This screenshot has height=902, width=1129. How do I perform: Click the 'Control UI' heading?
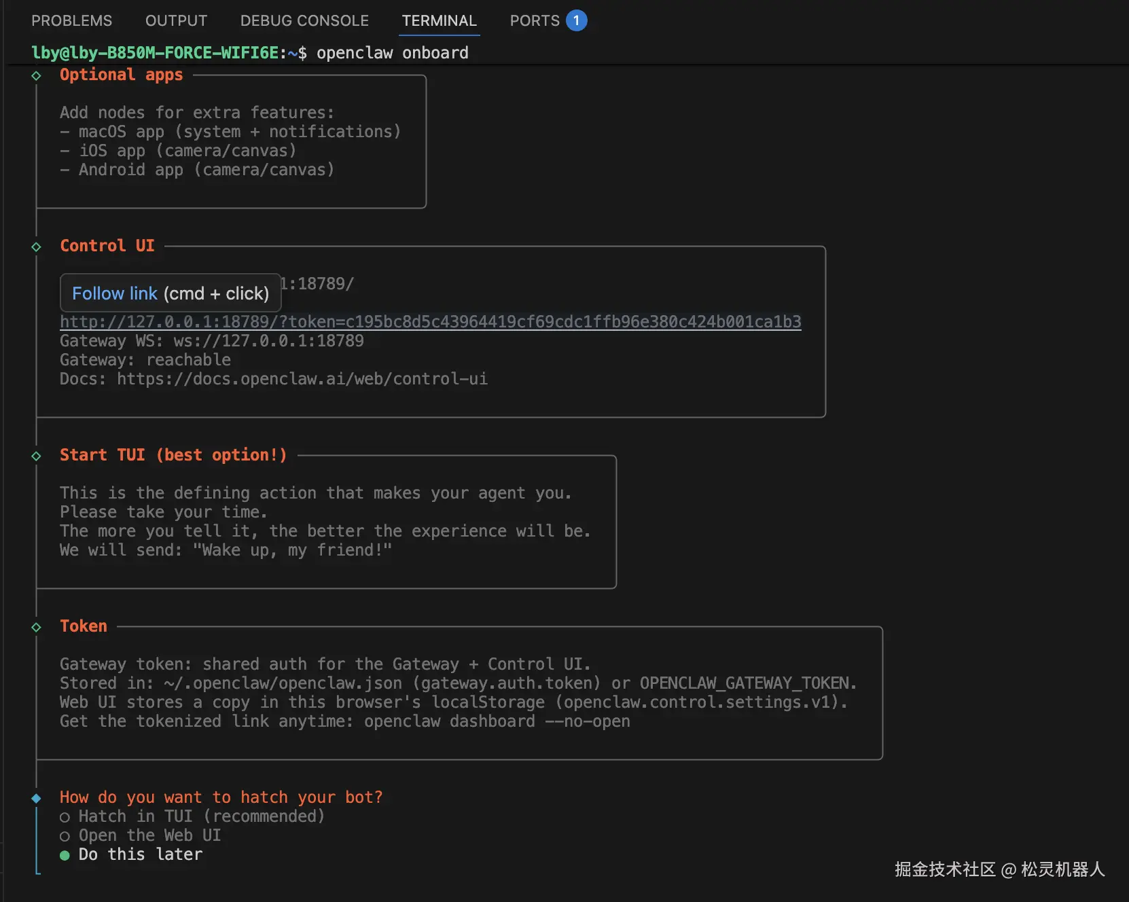point(107,246)
